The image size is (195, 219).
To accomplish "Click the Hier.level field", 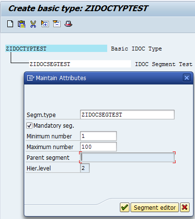I will 85,168.
